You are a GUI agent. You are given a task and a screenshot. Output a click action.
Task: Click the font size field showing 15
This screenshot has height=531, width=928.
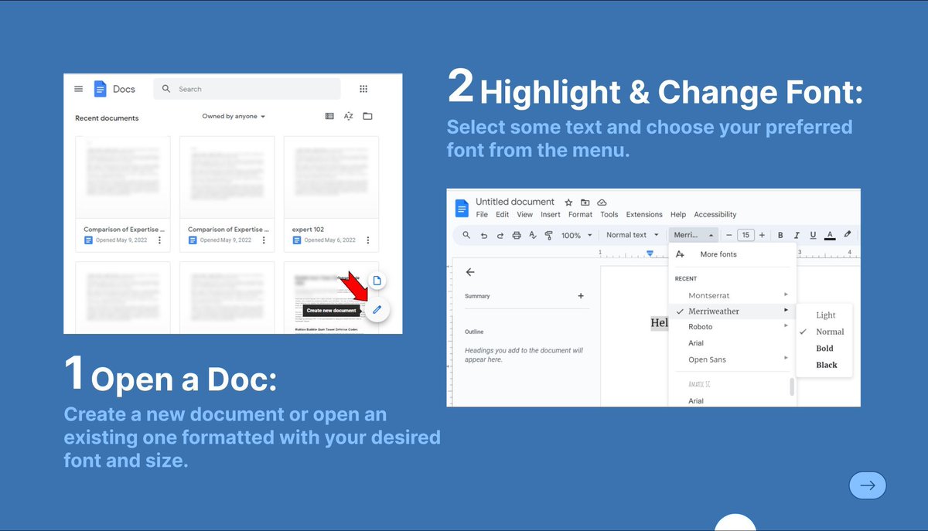(x=745, y=235)
